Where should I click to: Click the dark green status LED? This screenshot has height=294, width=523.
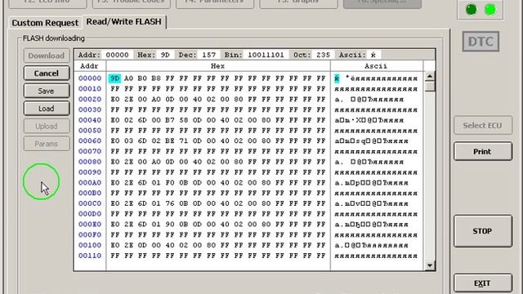point(472,10)
